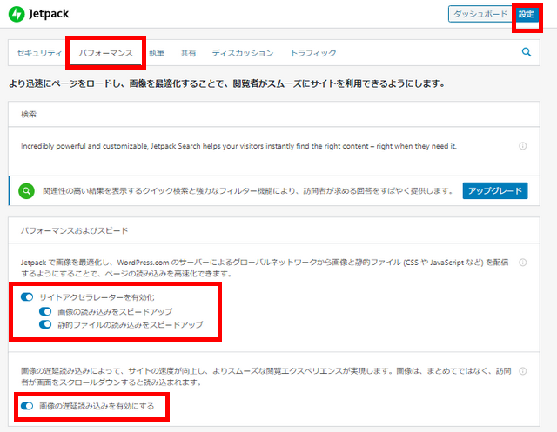This screenshot has width=557, height=432.
Task: Click the info icon beside site accelerator description
Action: pos(522,263)
